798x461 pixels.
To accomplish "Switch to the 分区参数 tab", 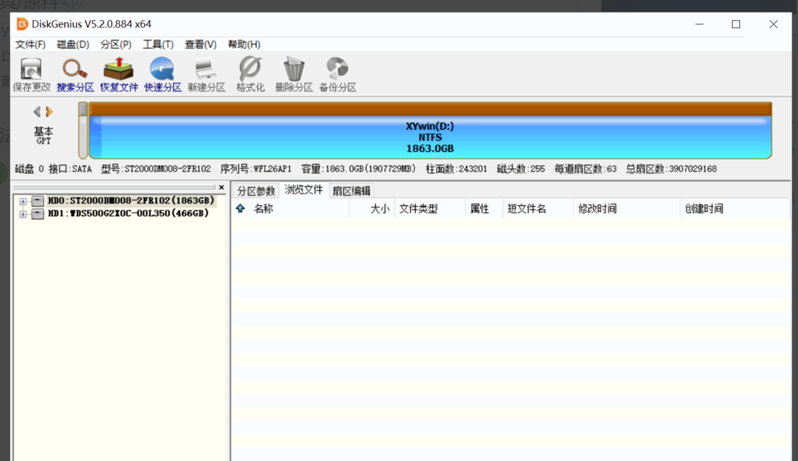I will point(256,191).
